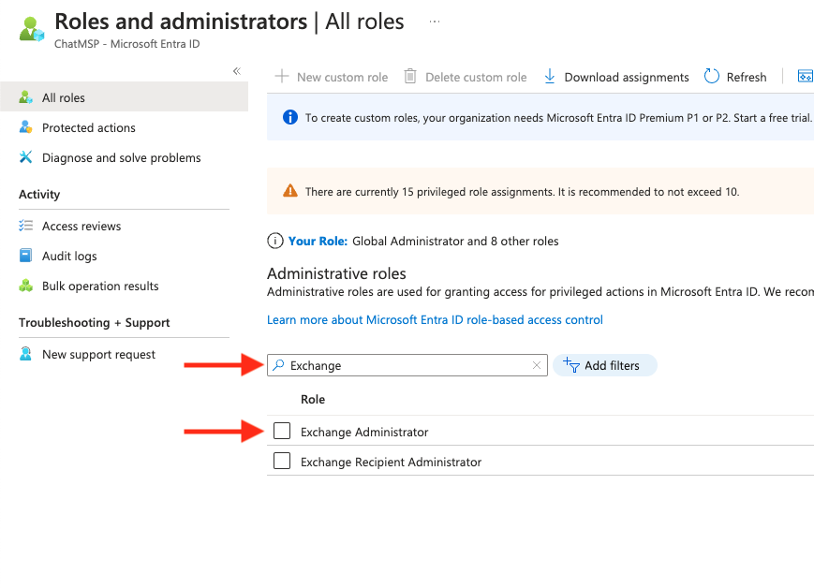Open the ellipsis menu beside page title
Viewport: 814px width, 588px height.
click(435, 22)
